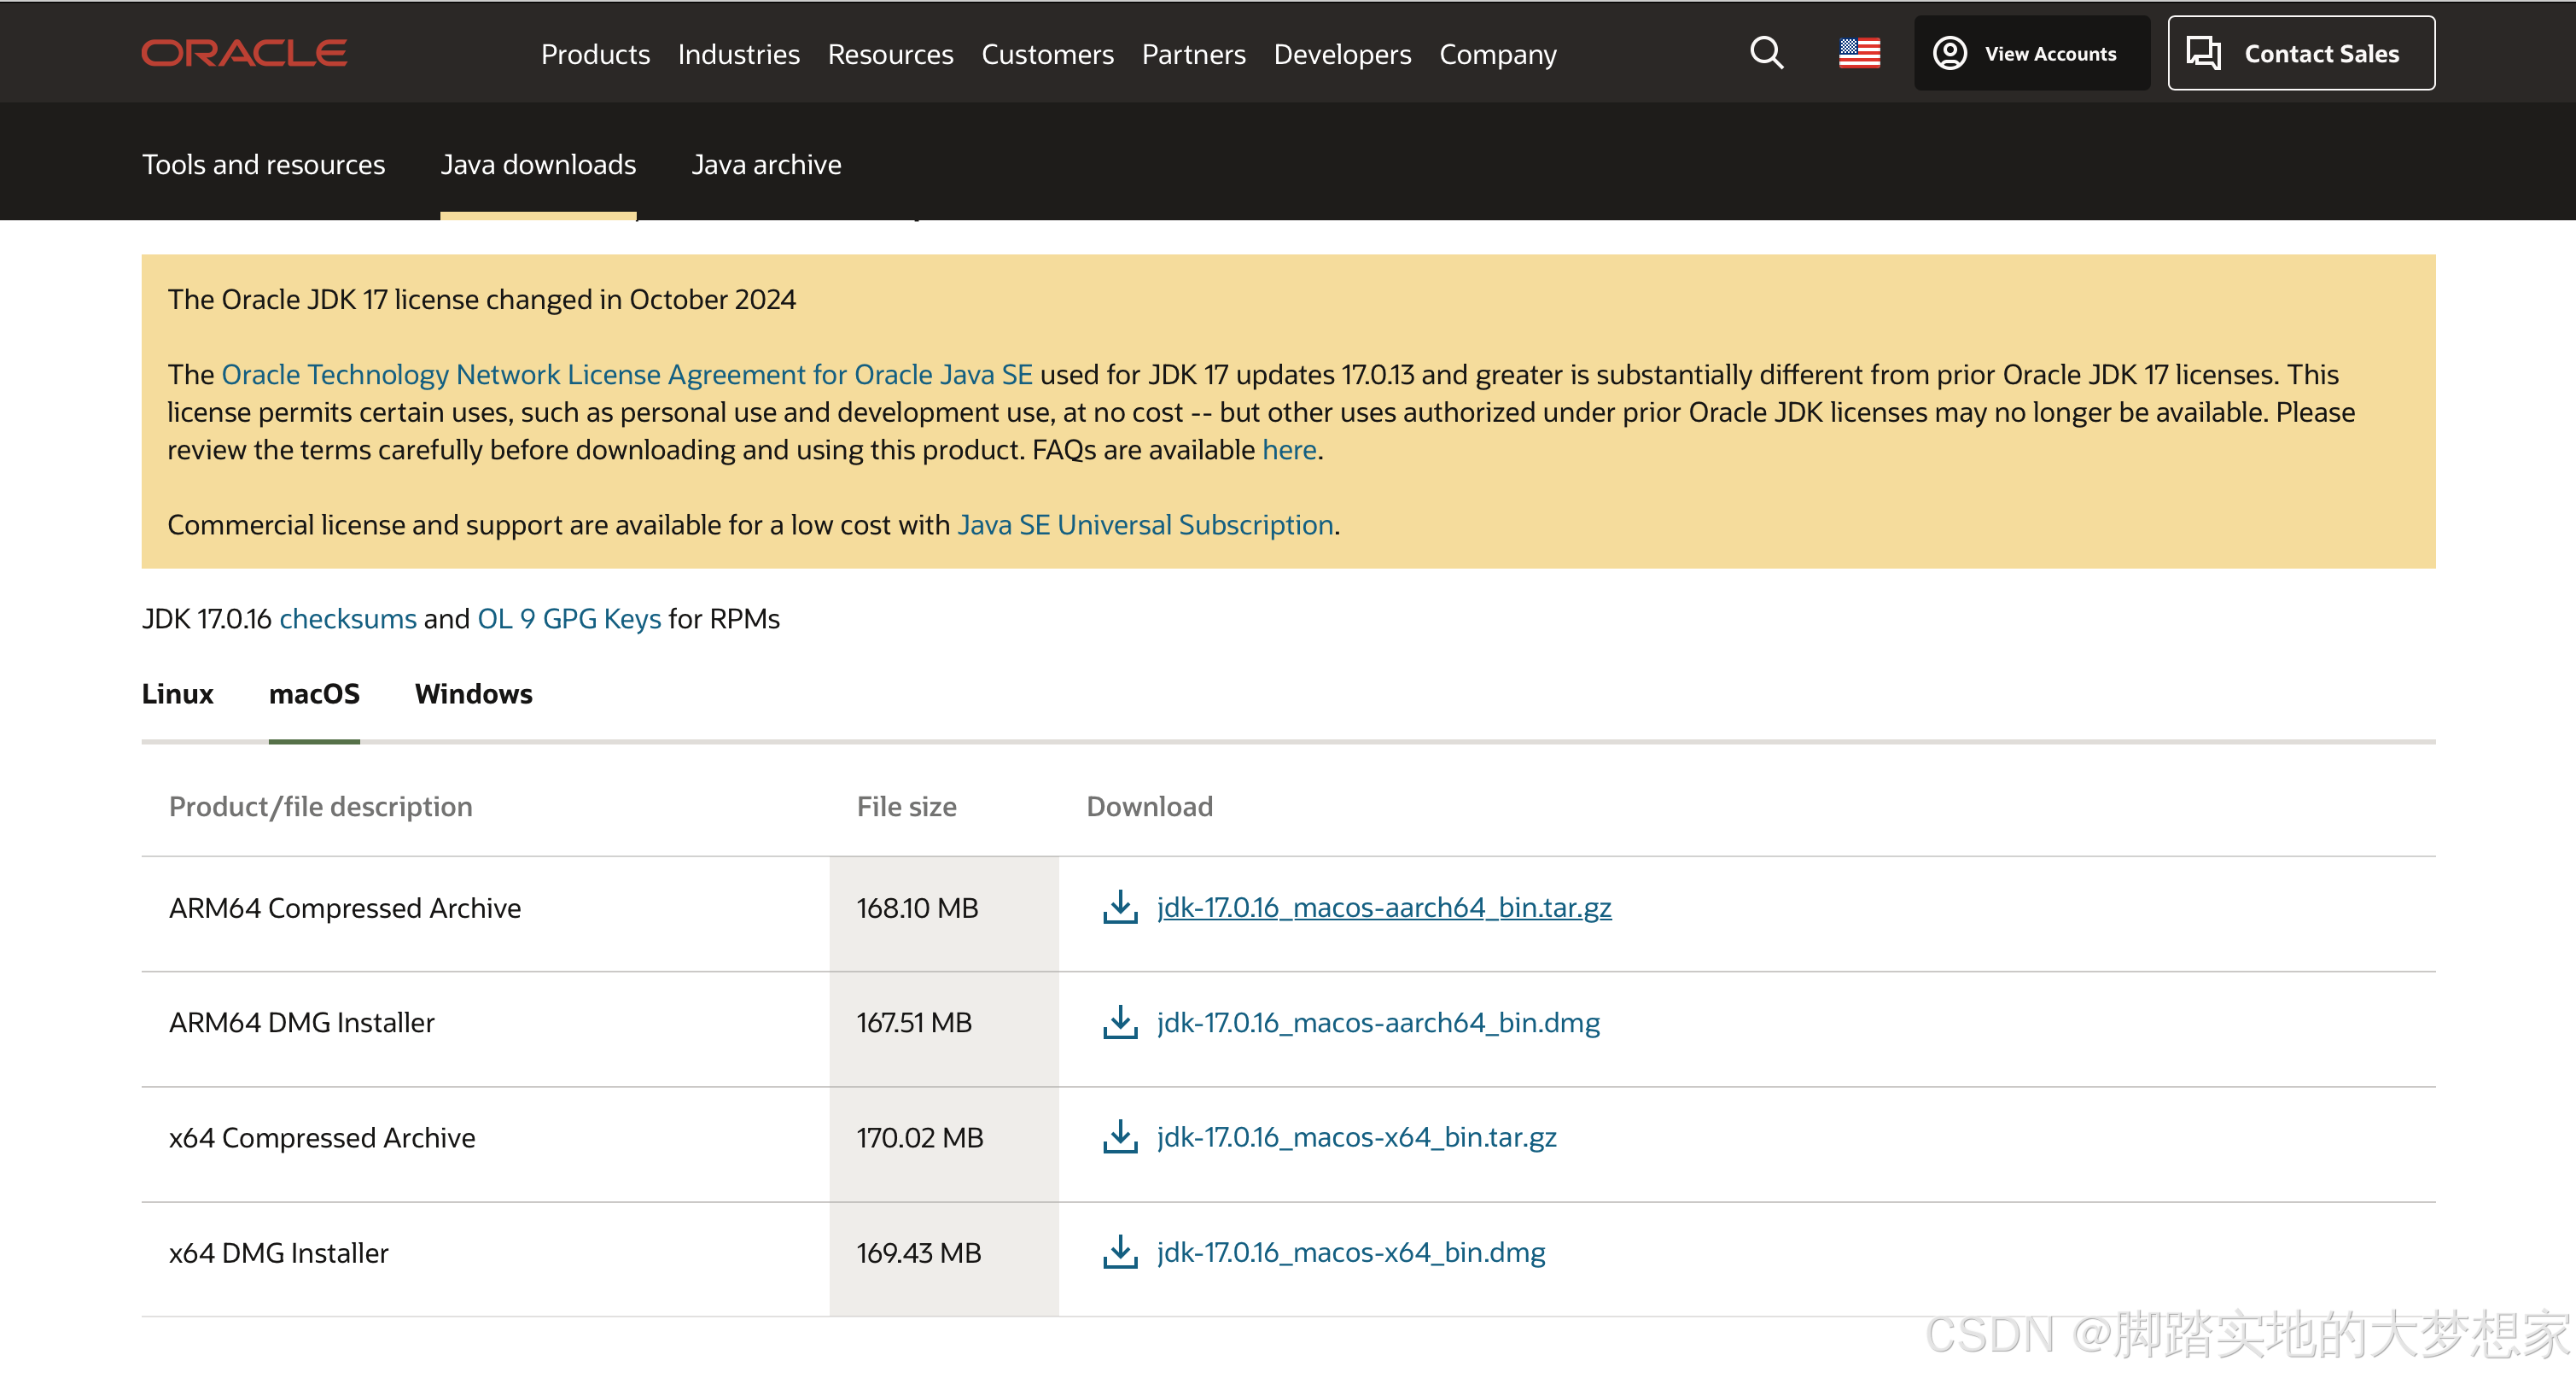2576x1378 pixels.
Task: Download jdk-17.0.16_macos-x64_bin.dmg
Action: pos(1351,1252)
